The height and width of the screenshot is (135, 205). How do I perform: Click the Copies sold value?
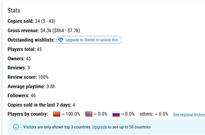pos(45,21)
